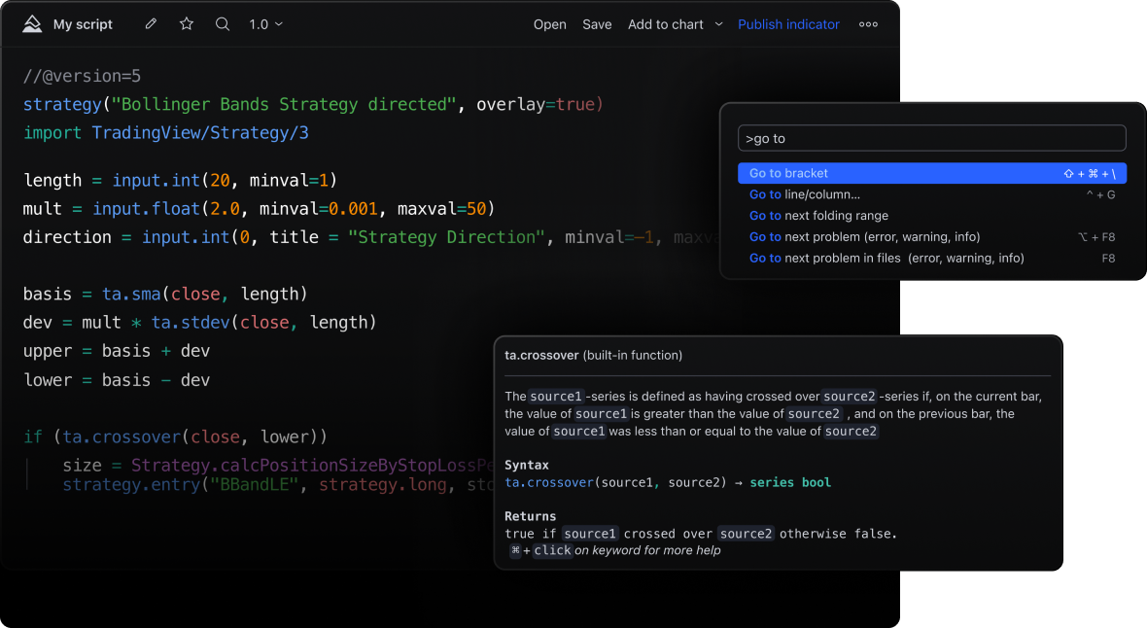The width and height of the screenshot is (1147, 628).
Task: Click the overlay=true parameter
Action: click(536, 105)
